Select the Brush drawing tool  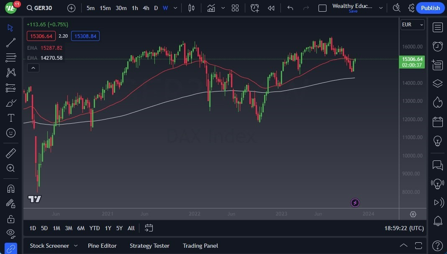tap(11, 102)
